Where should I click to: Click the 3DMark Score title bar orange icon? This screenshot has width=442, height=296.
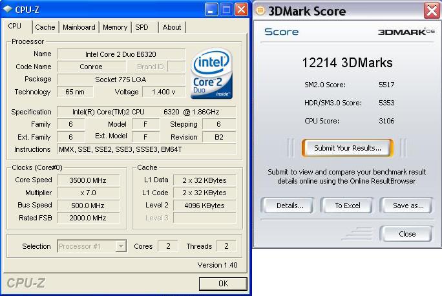[x=260, y=11]
